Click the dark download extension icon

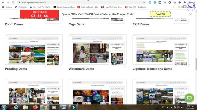click(170, 2)
